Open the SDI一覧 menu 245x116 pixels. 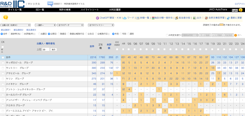40,10
